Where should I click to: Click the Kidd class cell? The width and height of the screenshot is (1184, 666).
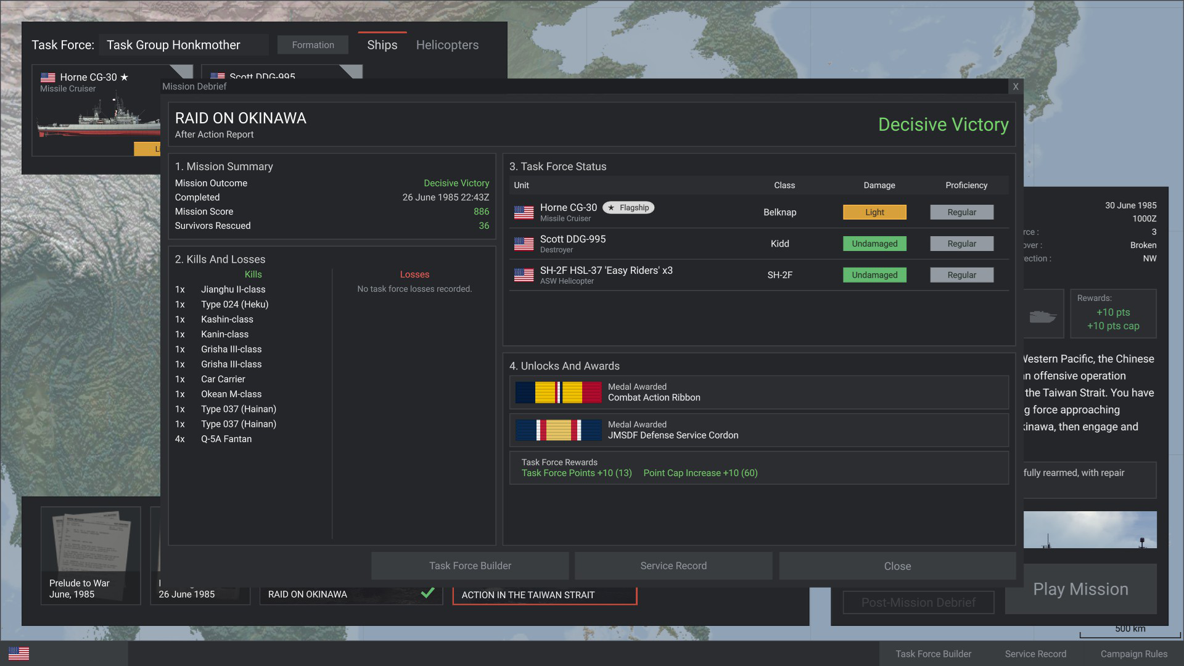pyautogui.click(x=779, y=244)
